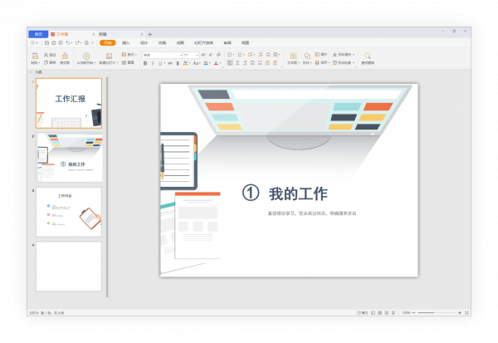Click the text highlight color button
This screenshot has width=498, height=343.
click(207, 63)
